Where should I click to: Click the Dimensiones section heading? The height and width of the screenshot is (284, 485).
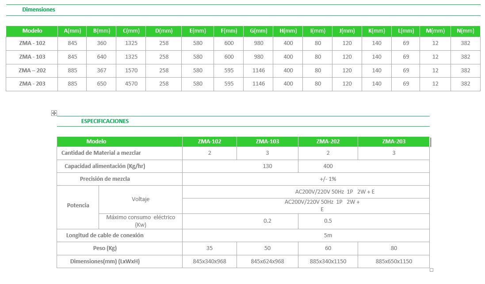pos(38,9)
